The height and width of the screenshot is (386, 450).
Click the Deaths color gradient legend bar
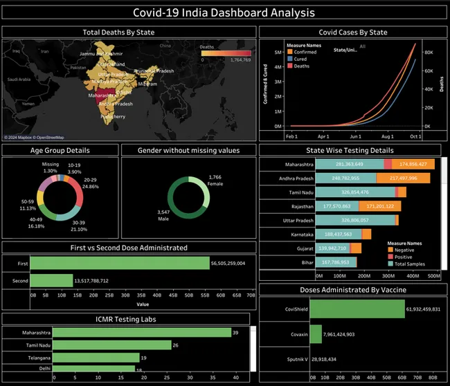(226, 54)
